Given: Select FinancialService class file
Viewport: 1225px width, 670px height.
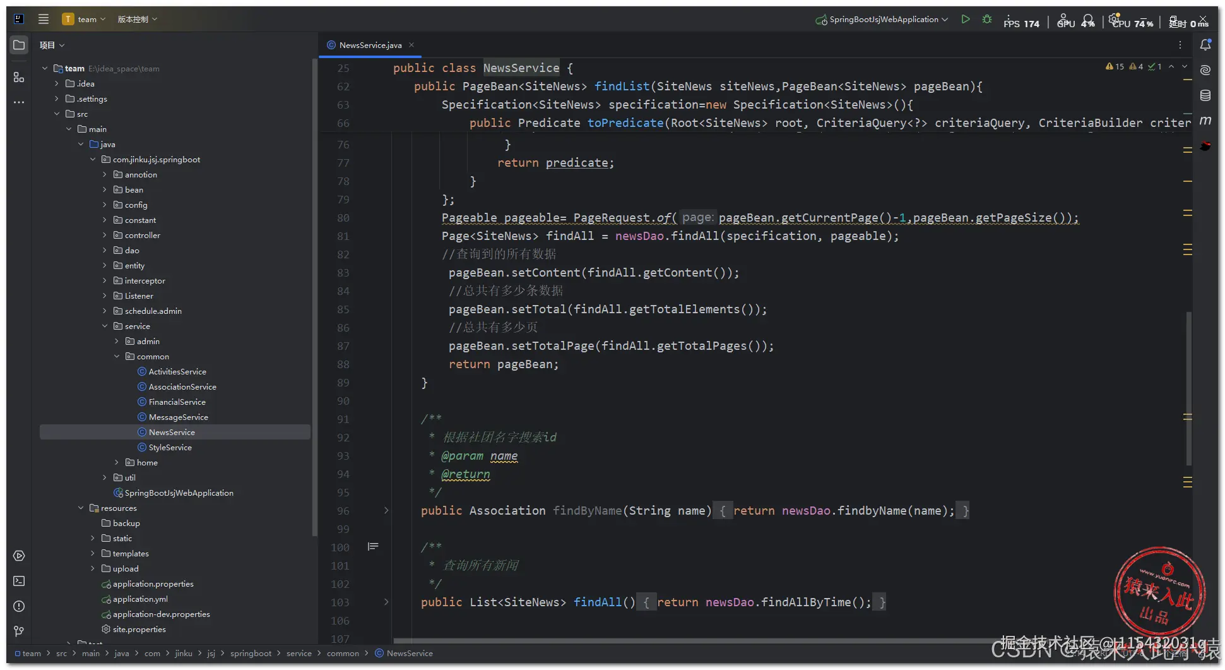Looking at the screenshot, I should (x=177, y=402).
